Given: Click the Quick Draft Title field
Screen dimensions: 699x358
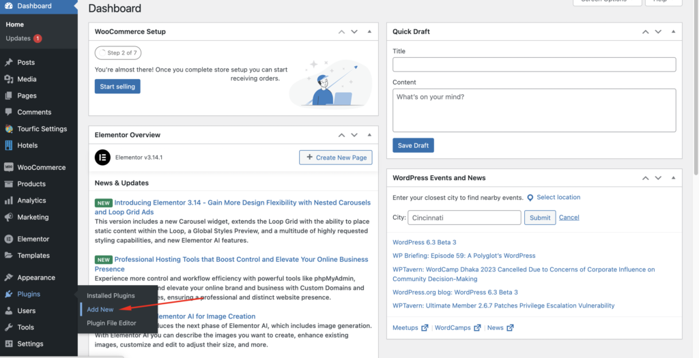Looking at the screenshot, I should point(534,65).
